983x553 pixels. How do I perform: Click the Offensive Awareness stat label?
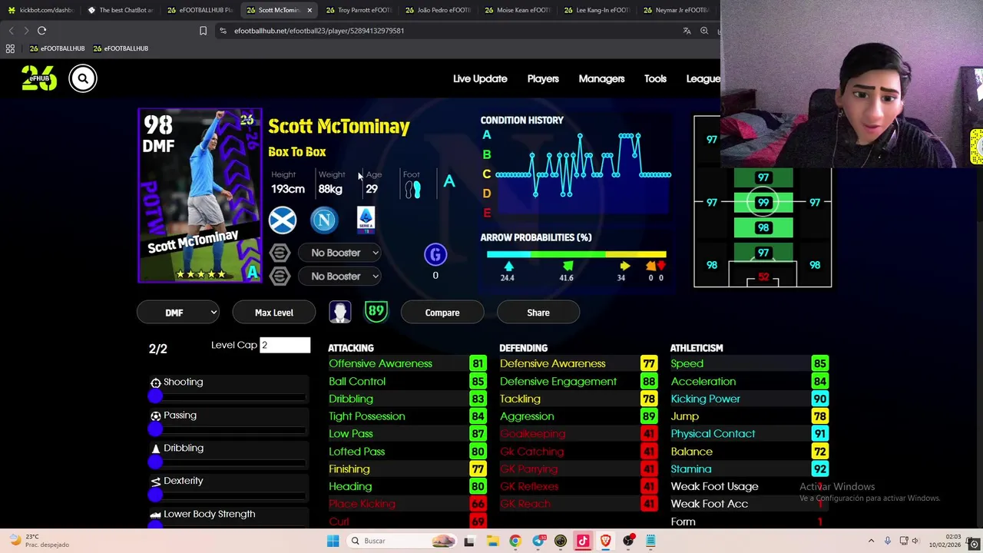(380, 363)
